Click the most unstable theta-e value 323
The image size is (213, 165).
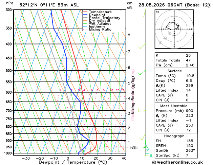(189, 115)
